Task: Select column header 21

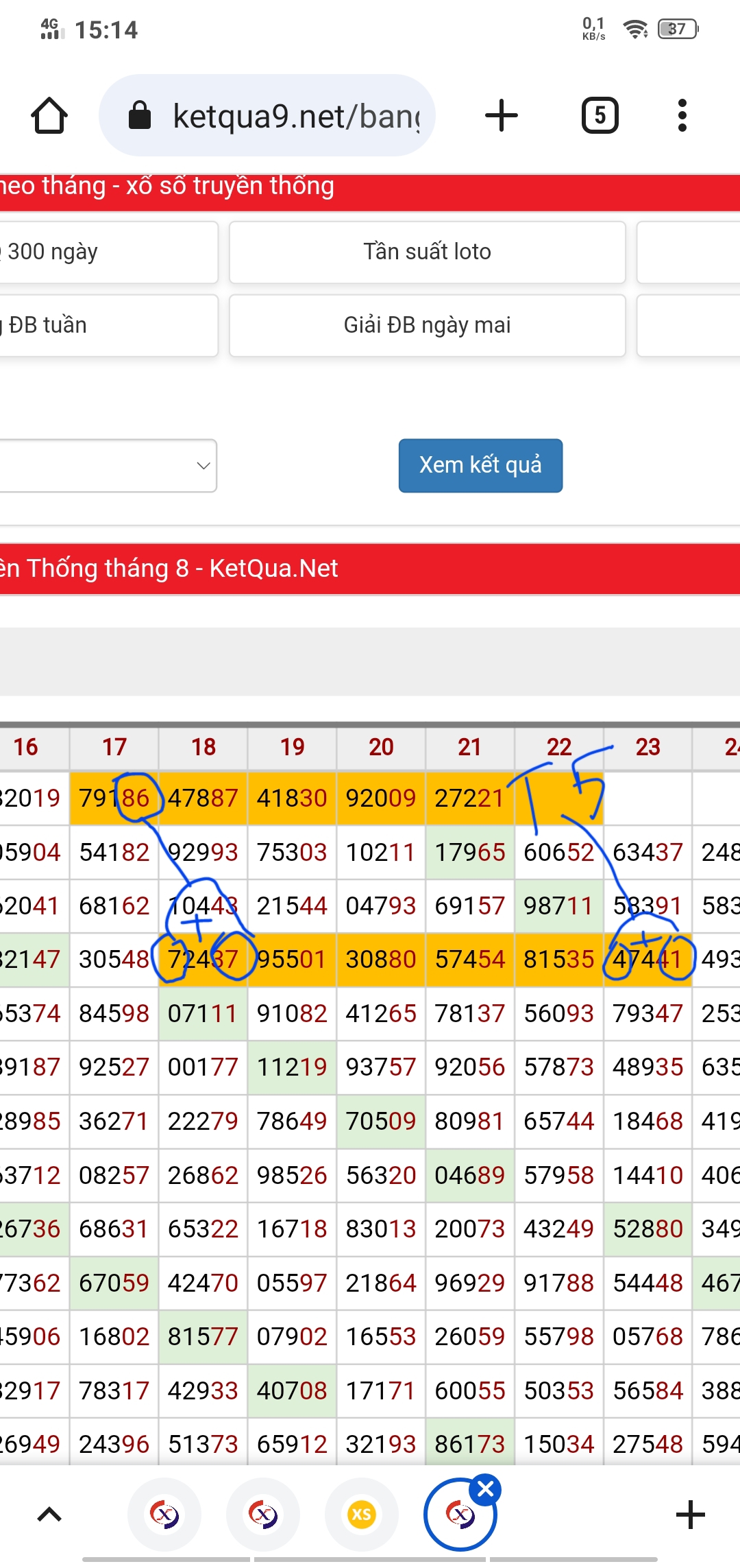Action: pos(469,747)
